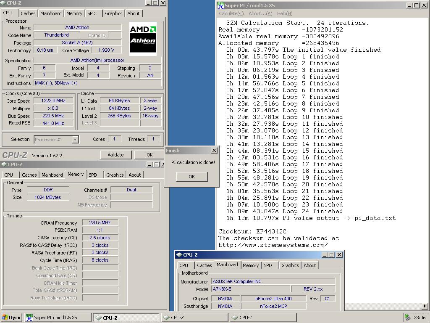Click the Validate button in CPU-Z
This screenshot has height=323, width=430.
116,155
